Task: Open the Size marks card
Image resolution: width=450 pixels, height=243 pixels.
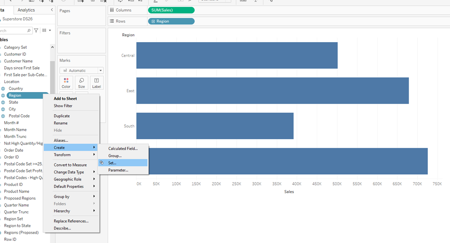Action: [81, 83]
